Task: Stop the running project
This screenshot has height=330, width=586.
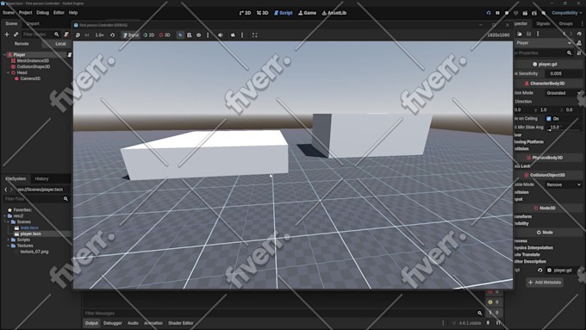Action: click(x=507, y=13)
